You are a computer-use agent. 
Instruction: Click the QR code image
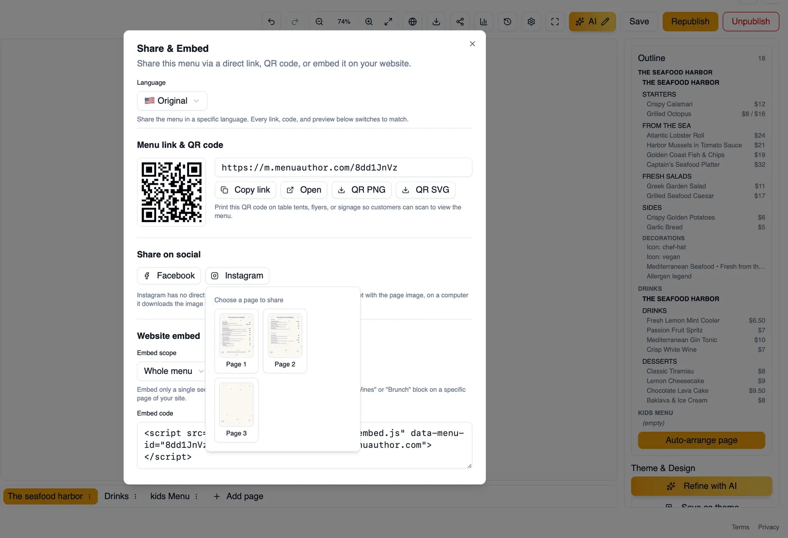coord(171,192)
